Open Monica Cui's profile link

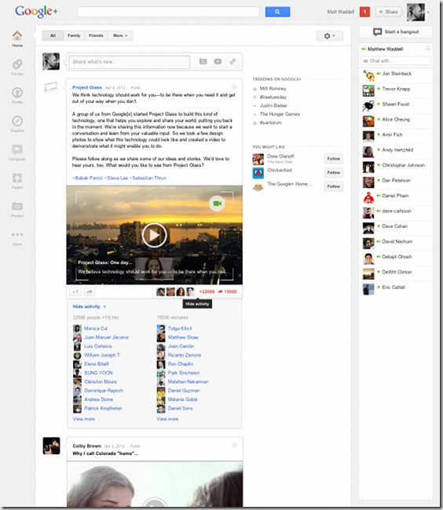coord(96,328)
